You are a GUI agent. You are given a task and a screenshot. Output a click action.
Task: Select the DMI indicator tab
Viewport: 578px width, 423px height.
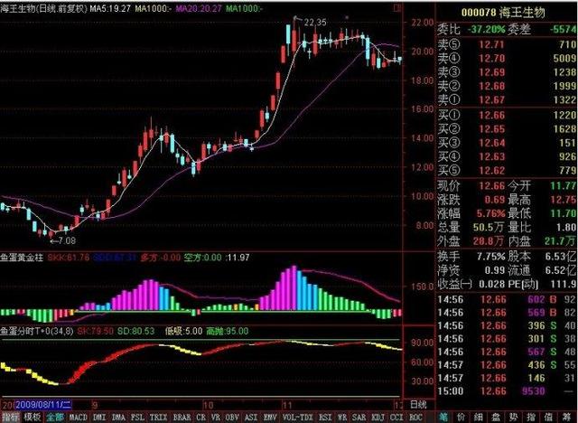pyautogui.click(x=99, y=418)
